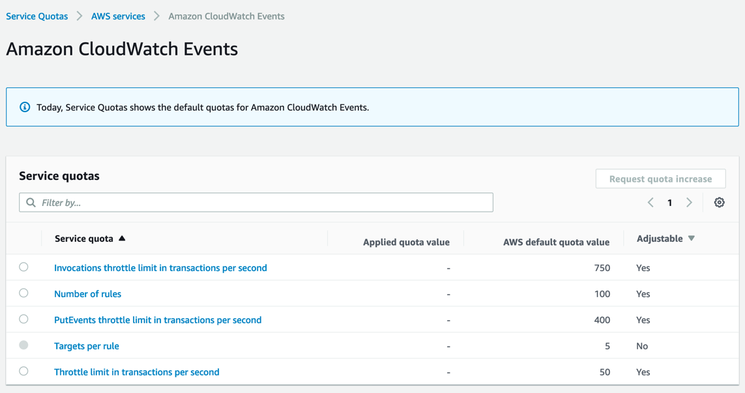
Task: Click the AWS default quota value header
Action: [557, 242]
